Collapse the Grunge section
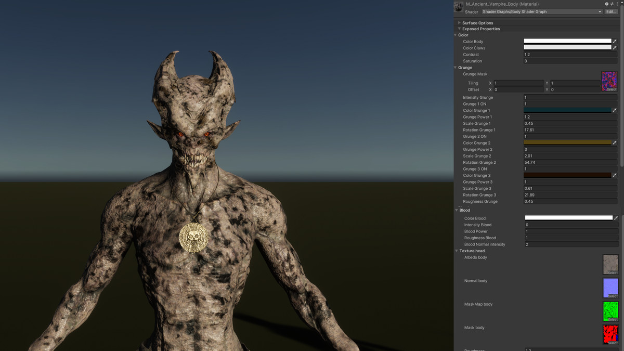This screenshot has width=624, height=351. [x=455, y=67]
